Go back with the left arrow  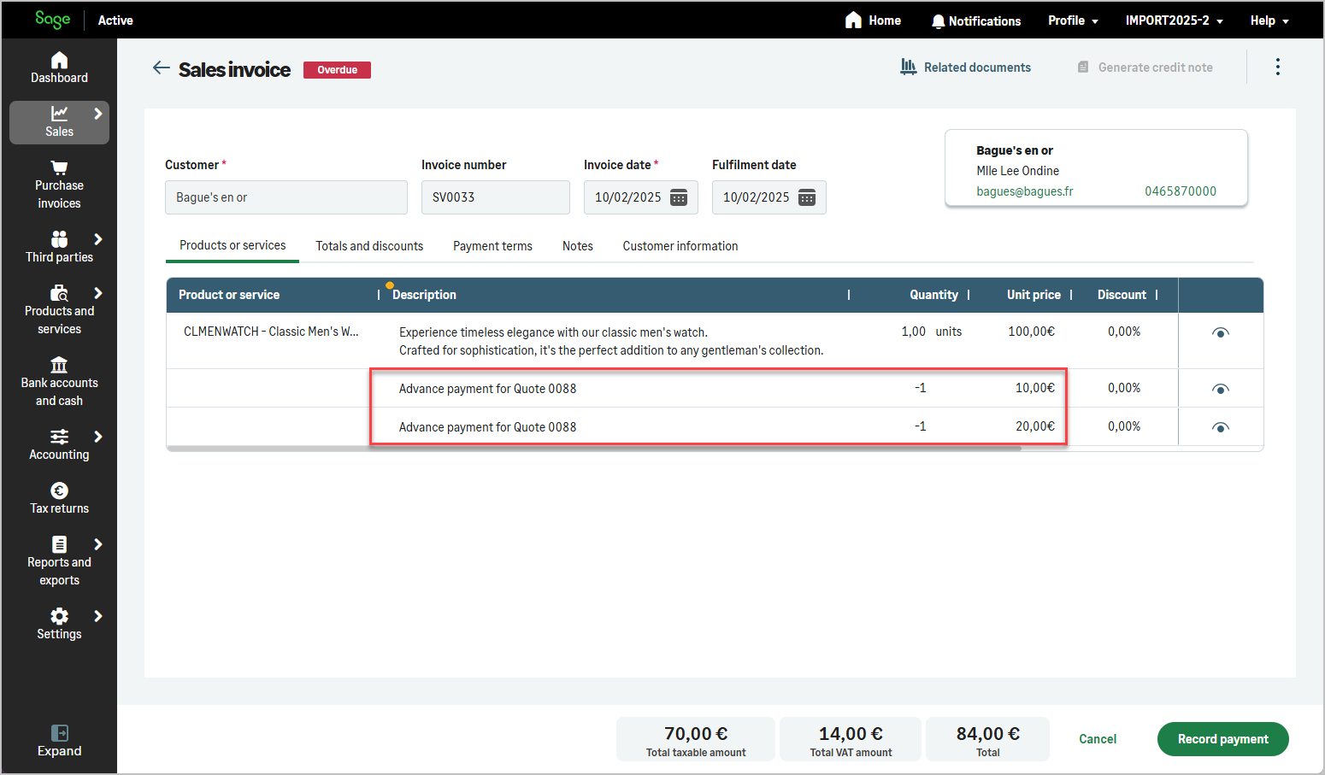(x=161, y=68)
